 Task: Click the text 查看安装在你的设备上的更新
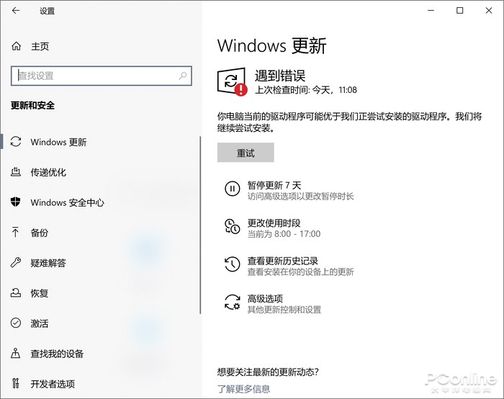[300, 272]
